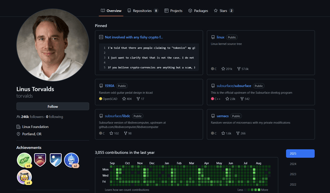Click the Linux Foundation organization icon
330x193 pixels.
coord(18,127)
